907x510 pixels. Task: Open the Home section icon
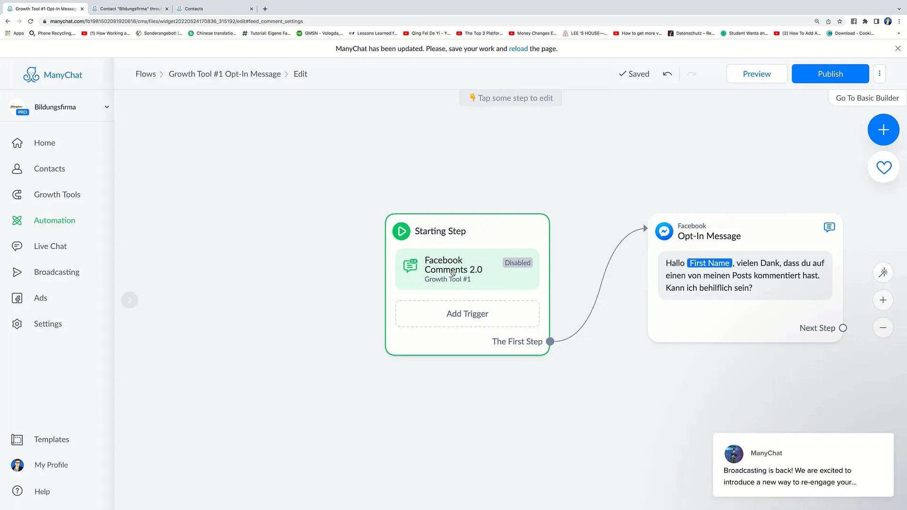[17, 143]
